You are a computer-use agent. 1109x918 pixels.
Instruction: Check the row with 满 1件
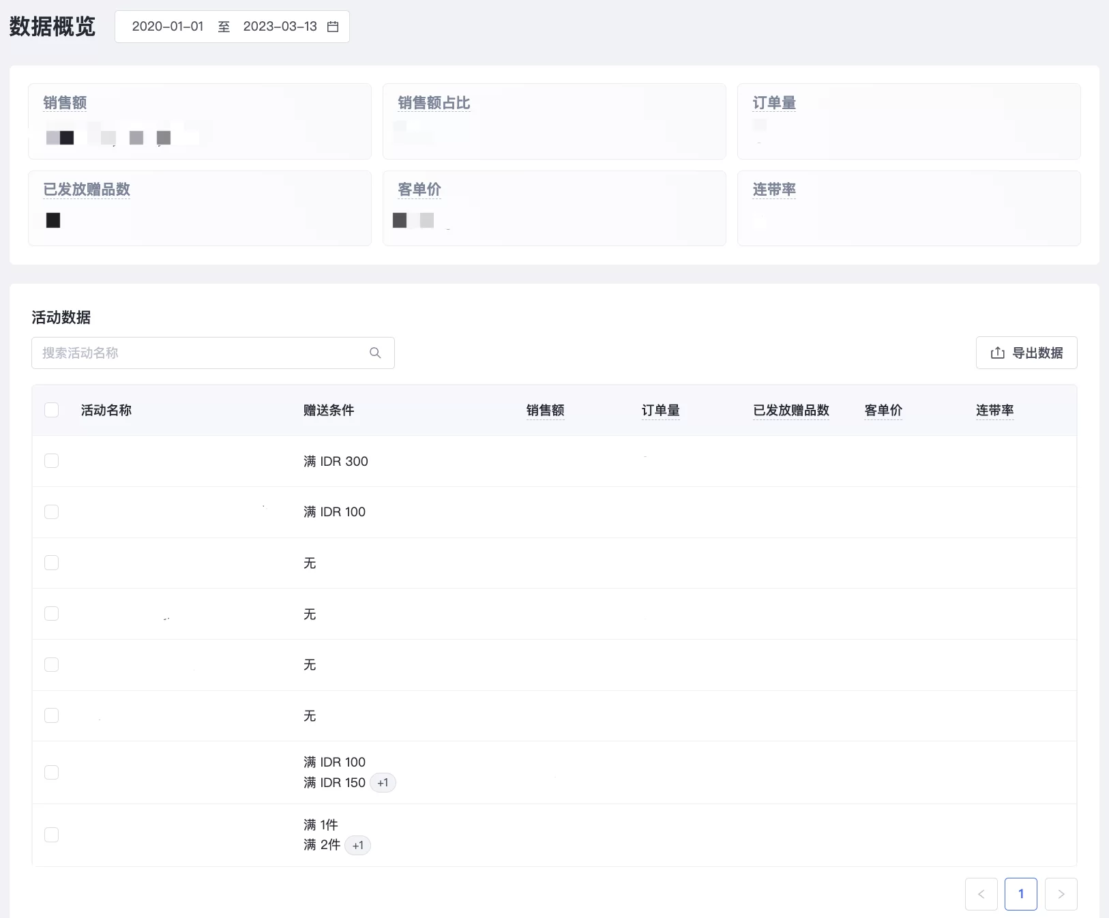[51, 835]
